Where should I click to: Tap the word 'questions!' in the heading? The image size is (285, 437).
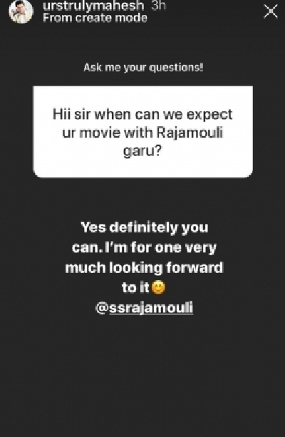coord(177,68)
